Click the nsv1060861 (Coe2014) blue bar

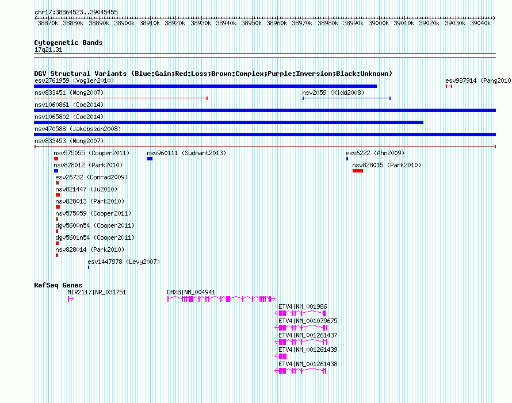(x=265, y=110)
